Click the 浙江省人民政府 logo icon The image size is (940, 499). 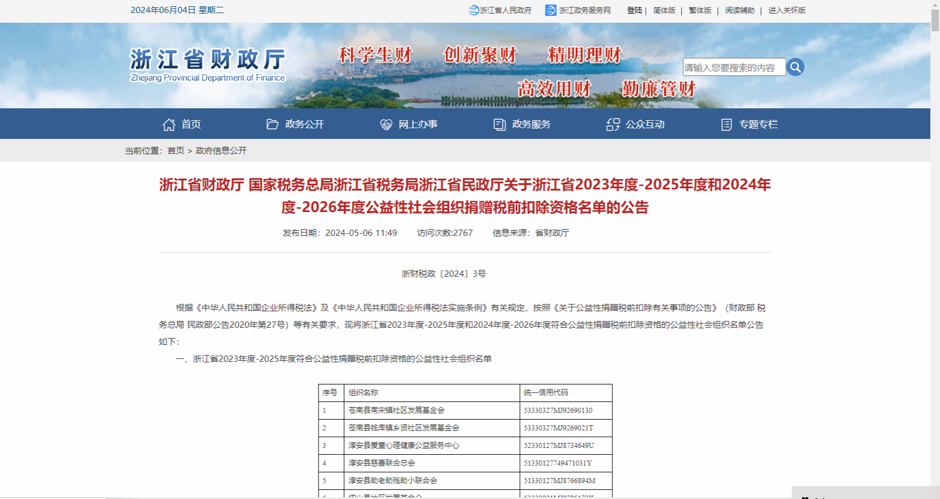[474, 10]
